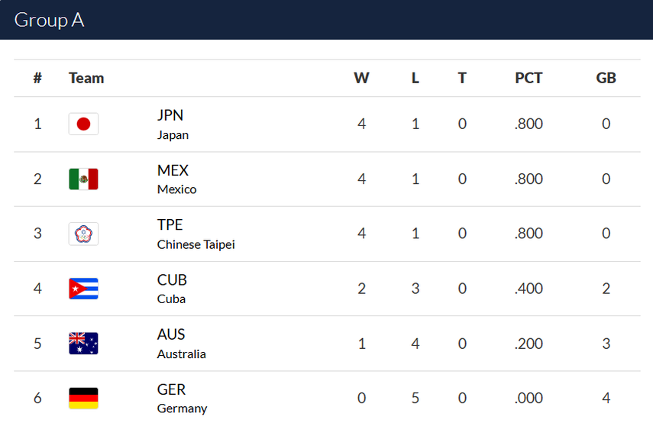
Task: Click the Japan flag icon
Action: pos(83,124)
